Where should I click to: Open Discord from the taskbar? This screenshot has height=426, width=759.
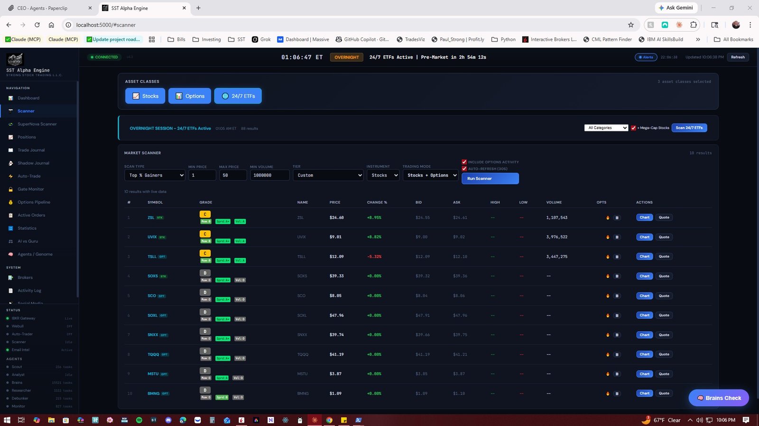click(168, 420)
